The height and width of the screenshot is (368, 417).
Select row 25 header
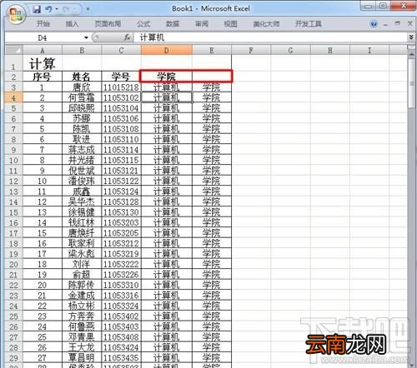coord(13,316)
